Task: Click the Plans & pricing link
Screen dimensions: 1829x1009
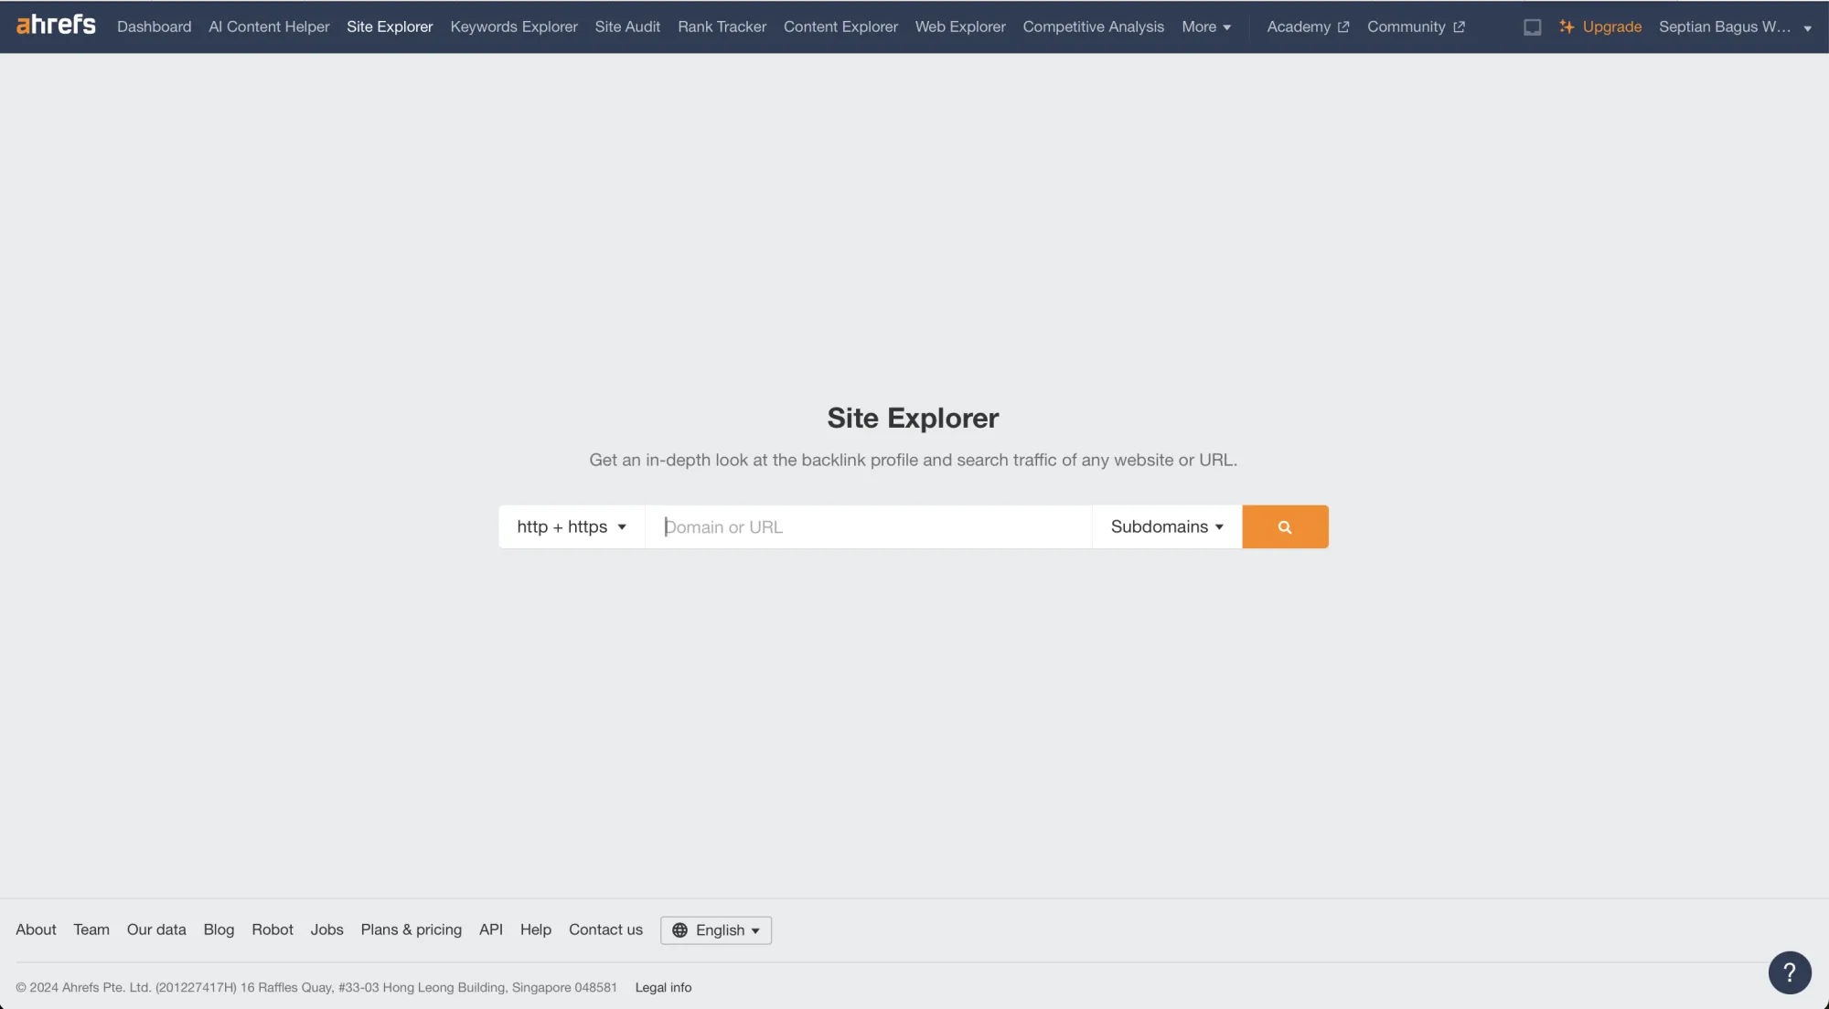Action: pos(411,929)
